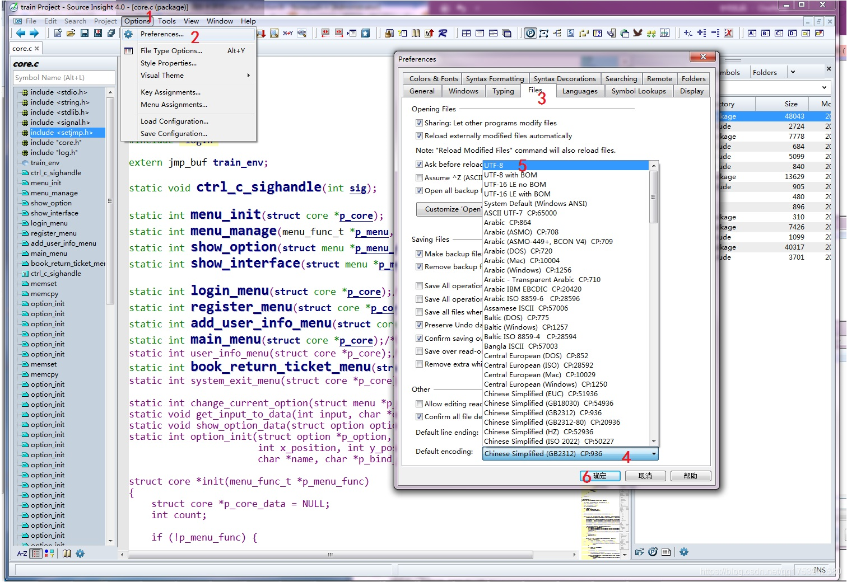The width and height of the screenshot is (847, 582).
Task: Click the layout A toolbar icon
Action: 752,33
